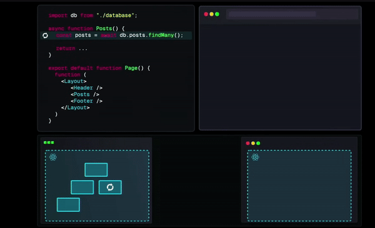Screen dimensions: 375x228
Task: Select the topmost box in the component tree
Action: click(96, 170)
